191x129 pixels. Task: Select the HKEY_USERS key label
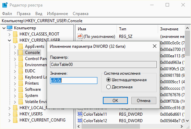click(31, 114)
